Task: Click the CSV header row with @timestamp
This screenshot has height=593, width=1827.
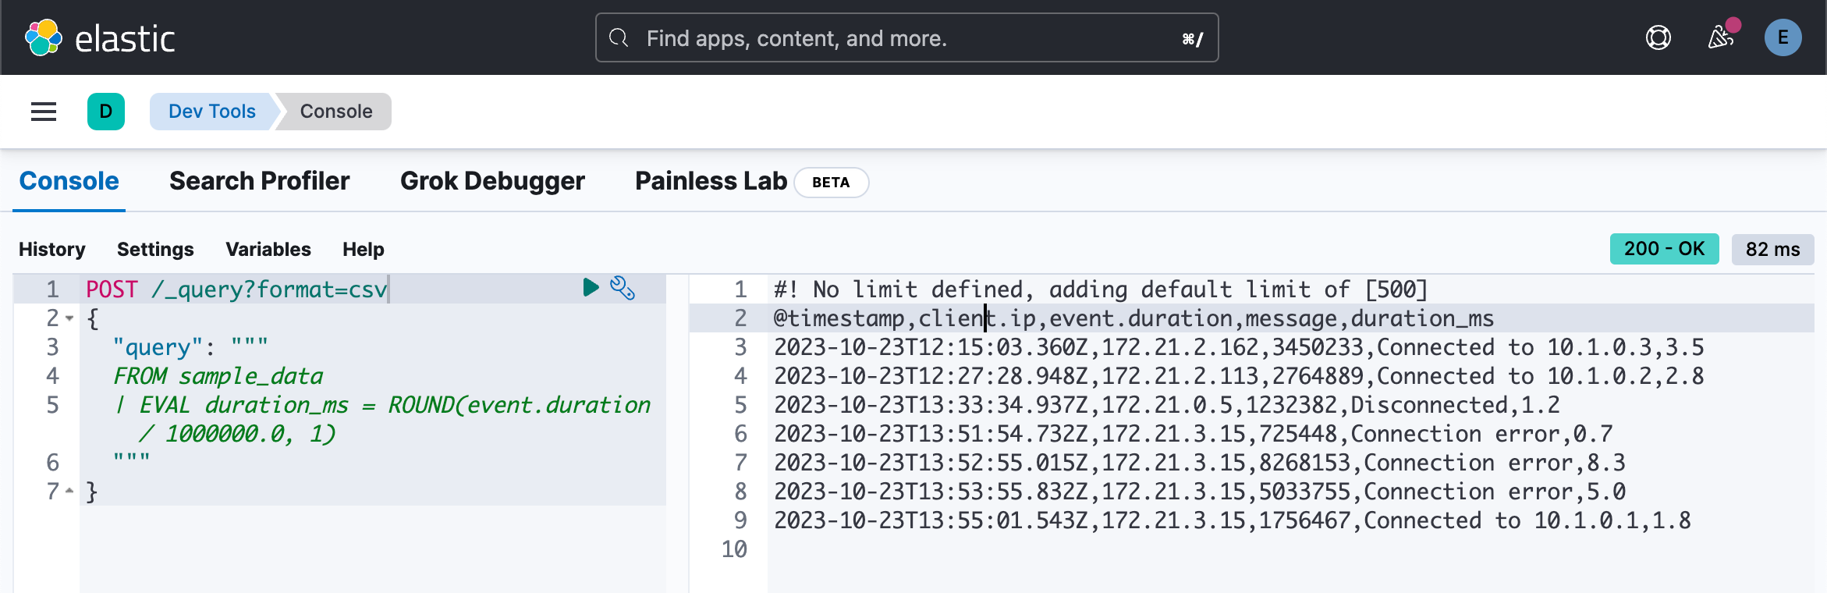Action: pyautogui.click(x=1133, y=318)
